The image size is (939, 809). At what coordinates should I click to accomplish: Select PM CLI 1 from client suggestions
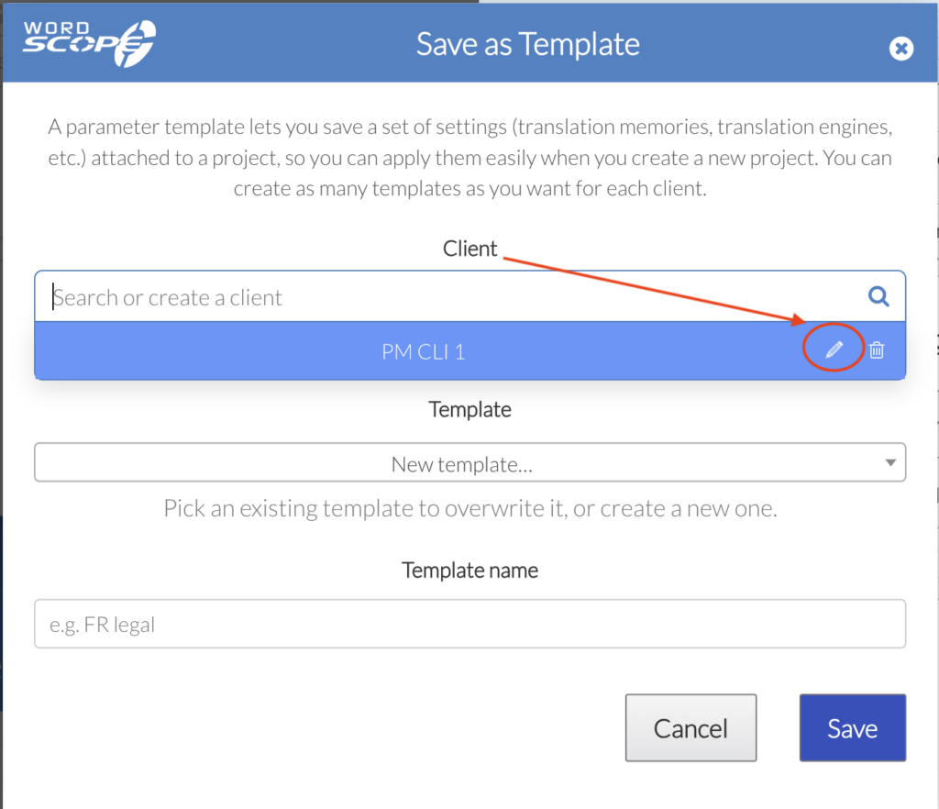tap(423, 351)
